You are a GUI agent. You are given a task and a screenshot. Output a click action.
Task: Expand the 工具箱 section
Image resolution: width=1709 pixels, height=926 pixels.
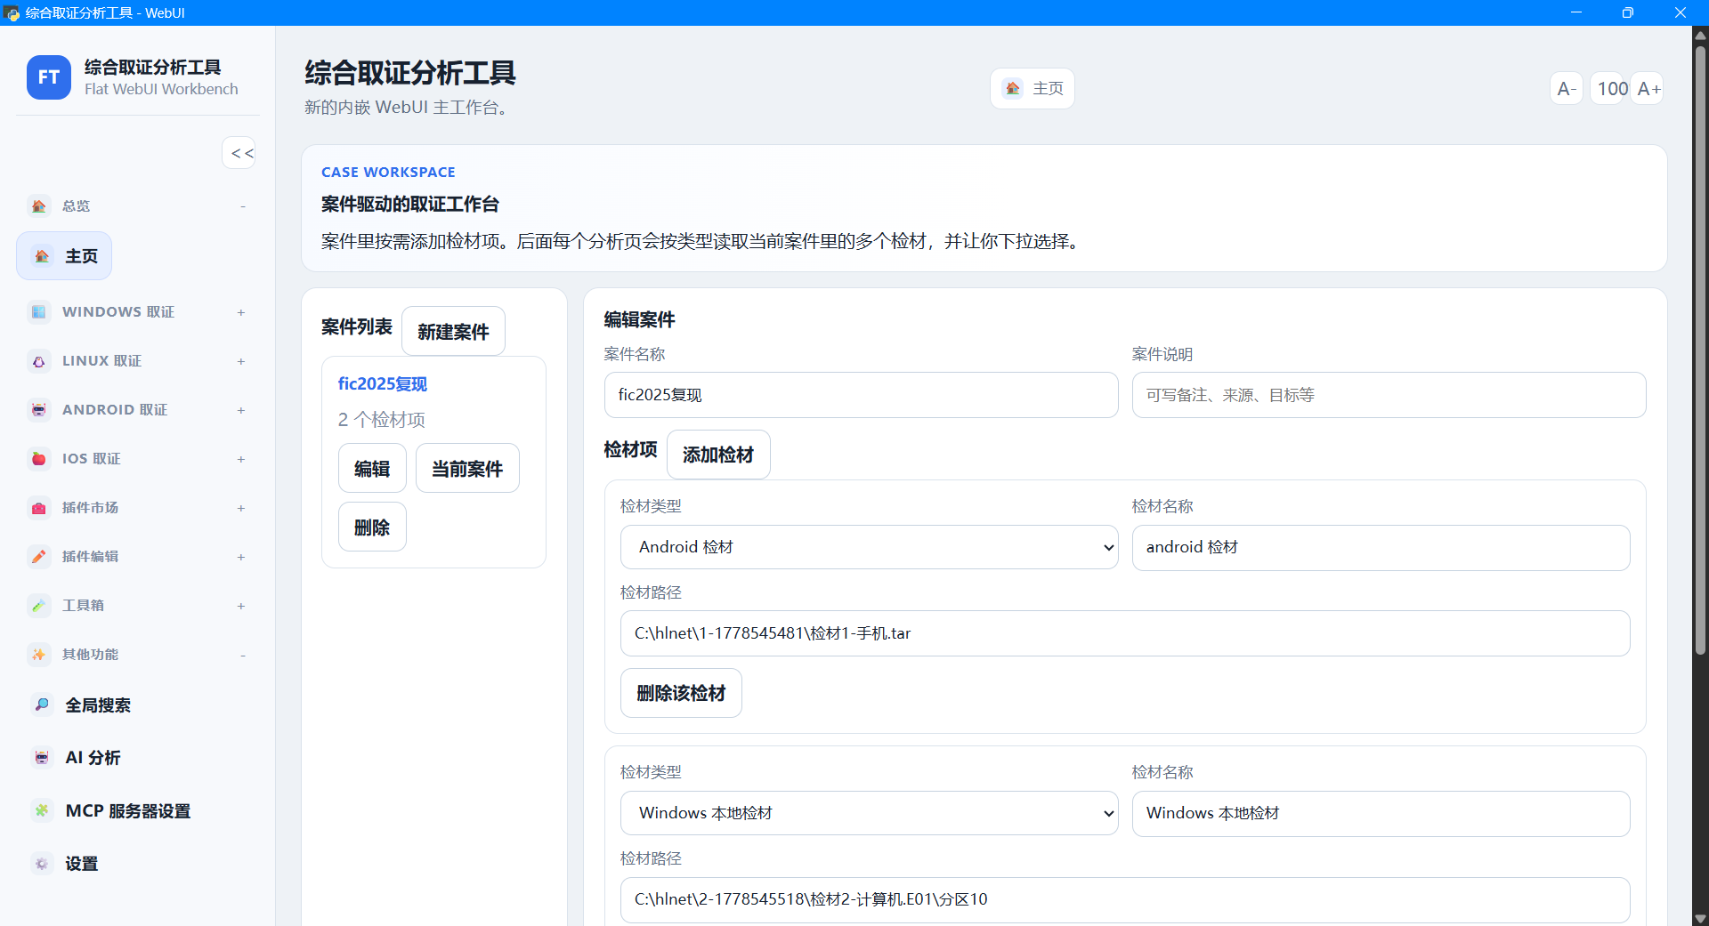241,606
